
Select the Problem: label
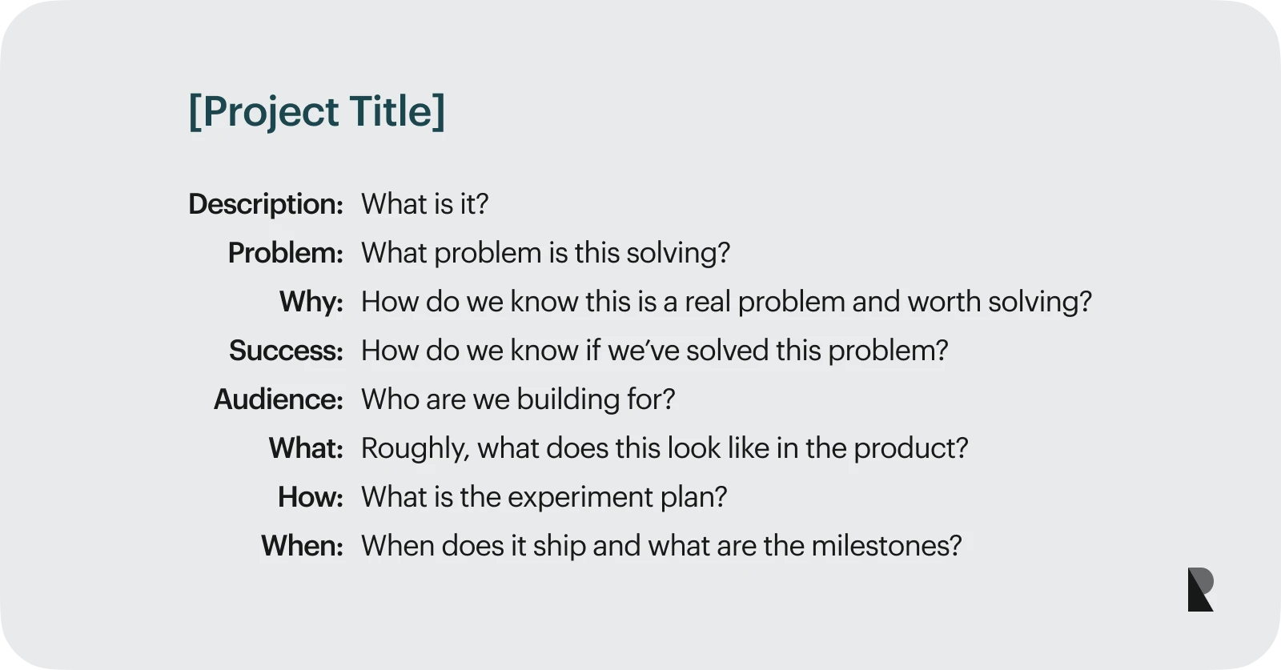tap(285, 253)
